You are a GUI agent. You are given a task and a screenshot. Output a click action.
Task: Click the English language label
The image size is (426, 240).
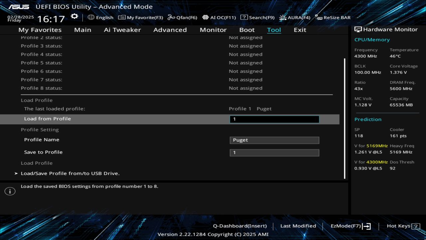[x=105, y=17]
